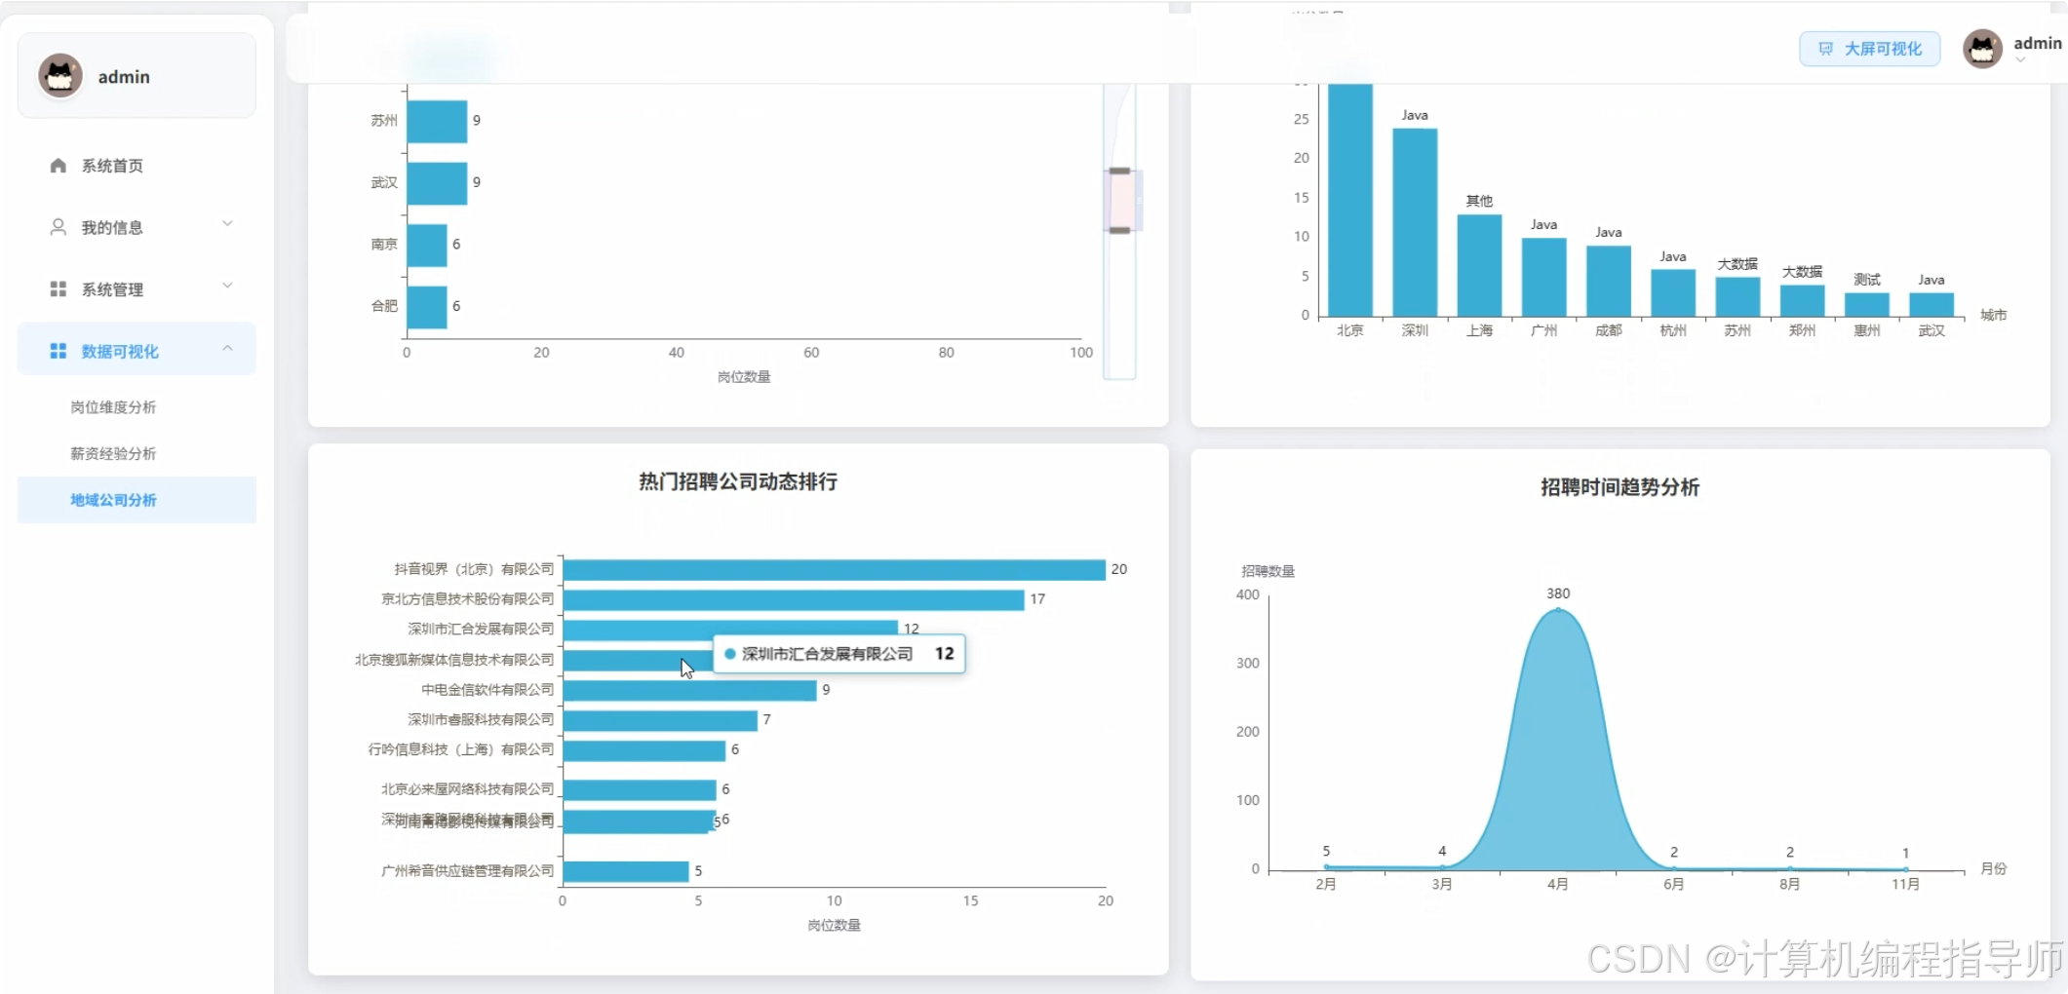Click the 杭州 column in city chart
The width and height of the screenshot is (2068, 994).
(1673, 292)
